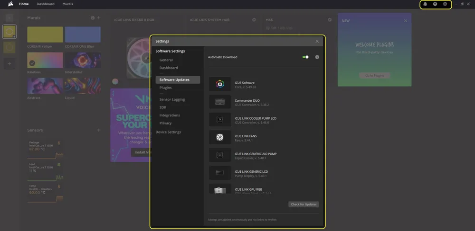Add a new profile with sidebar plus
The width and height of the screenshot is (475, 231).
click(9, 64)
